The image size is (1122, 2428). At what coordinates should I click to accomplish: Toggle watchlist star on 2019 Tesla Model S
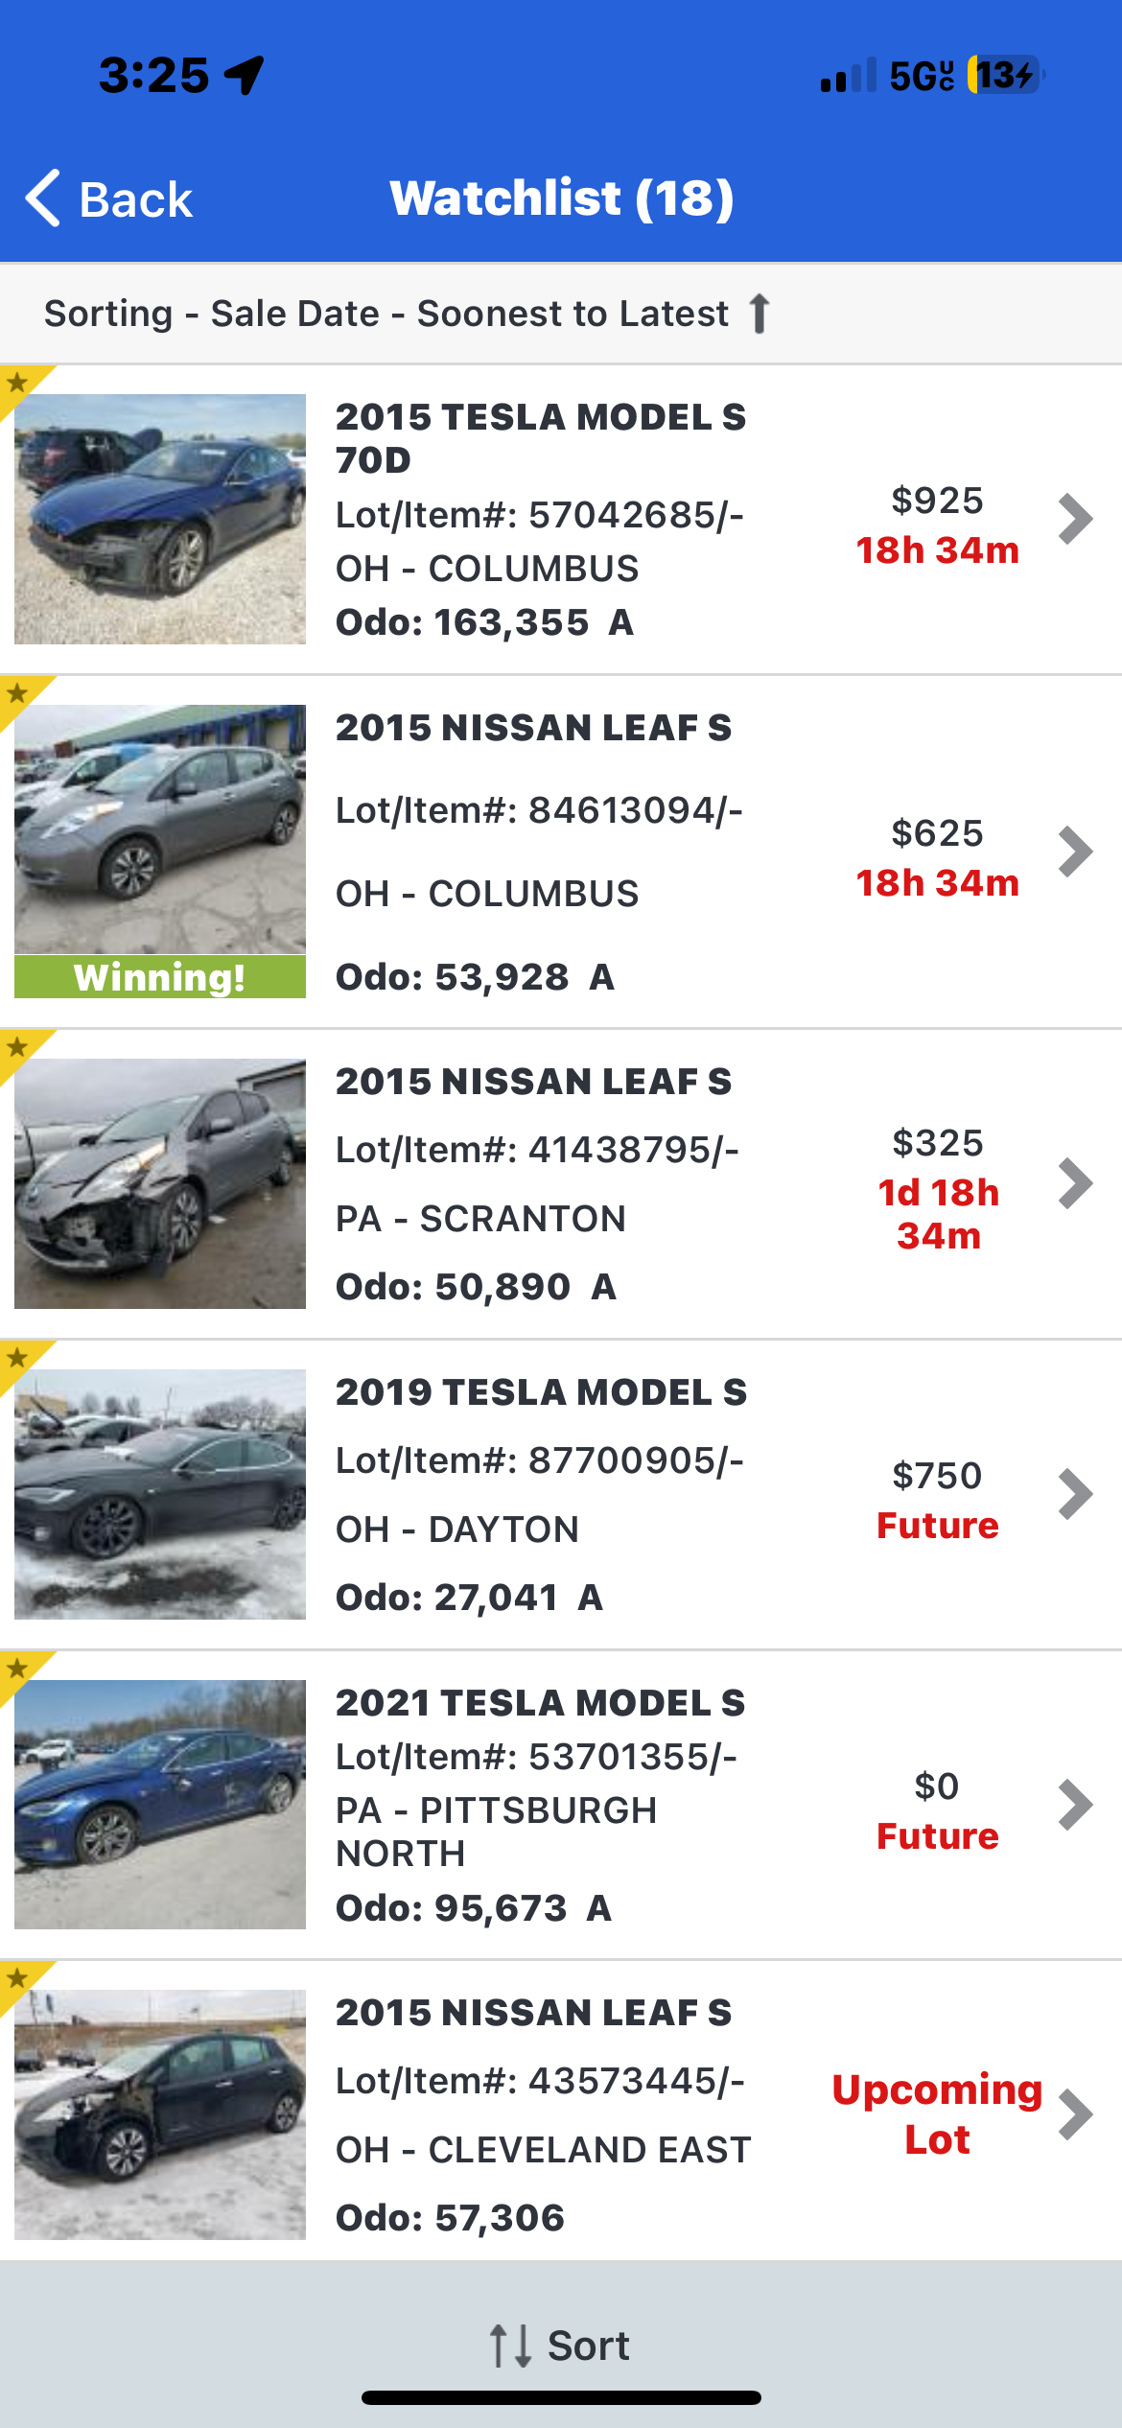point(17,1358)
